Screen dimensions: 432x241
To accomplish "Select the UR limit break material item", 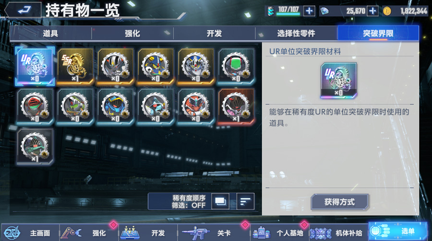I will (x=35, y=66).
